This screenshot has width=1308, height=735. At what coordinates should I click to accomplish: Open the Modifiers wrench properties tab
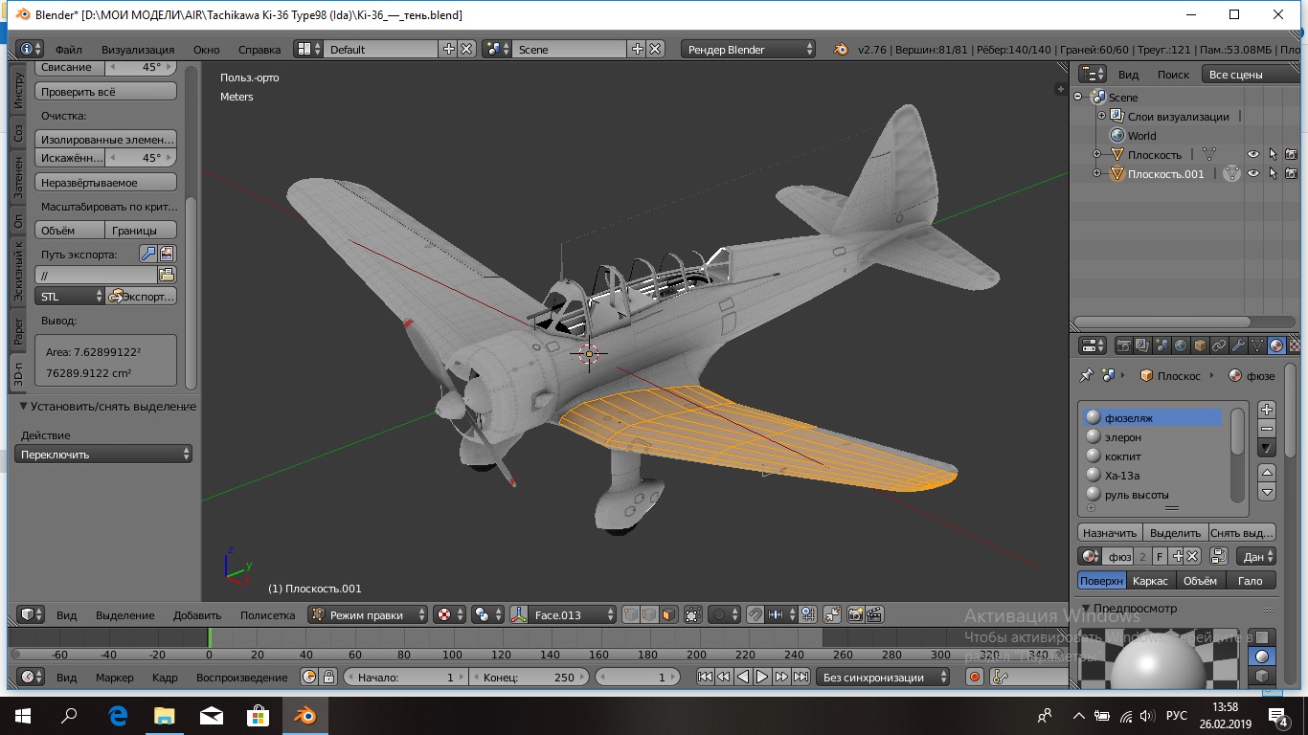[1238, 345]
